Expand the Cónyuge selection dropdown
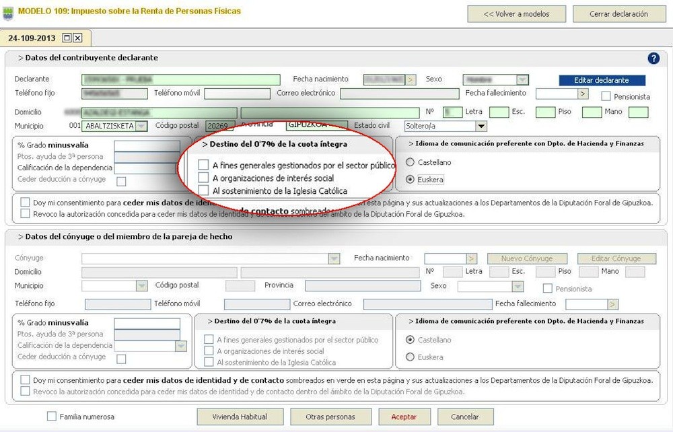673x432 pixels. click(x=334, y=258)
